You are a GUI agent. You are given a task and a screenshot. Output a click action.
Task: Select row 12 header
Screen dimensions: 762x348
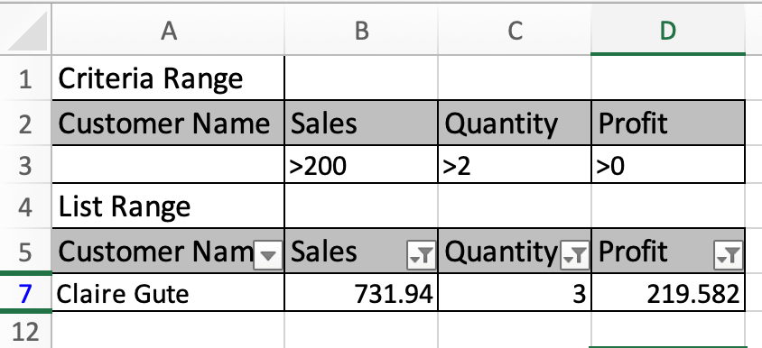25,332
